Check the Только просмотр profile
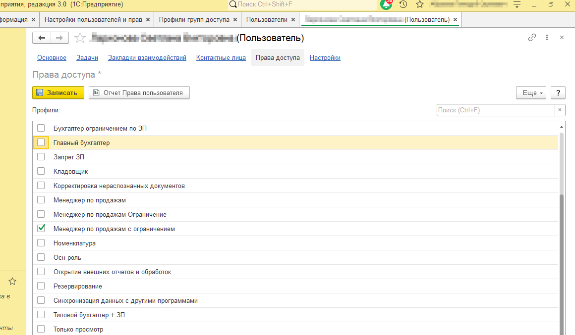 (41, 329)
